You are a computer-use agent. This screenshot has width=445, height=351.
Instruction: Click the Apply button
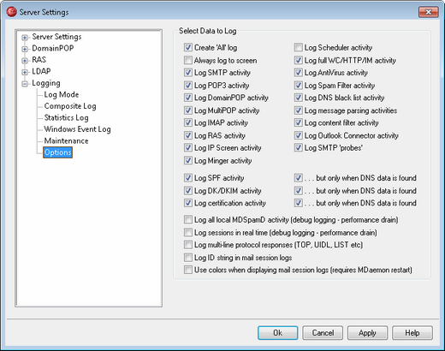click(x=367, y=333)
